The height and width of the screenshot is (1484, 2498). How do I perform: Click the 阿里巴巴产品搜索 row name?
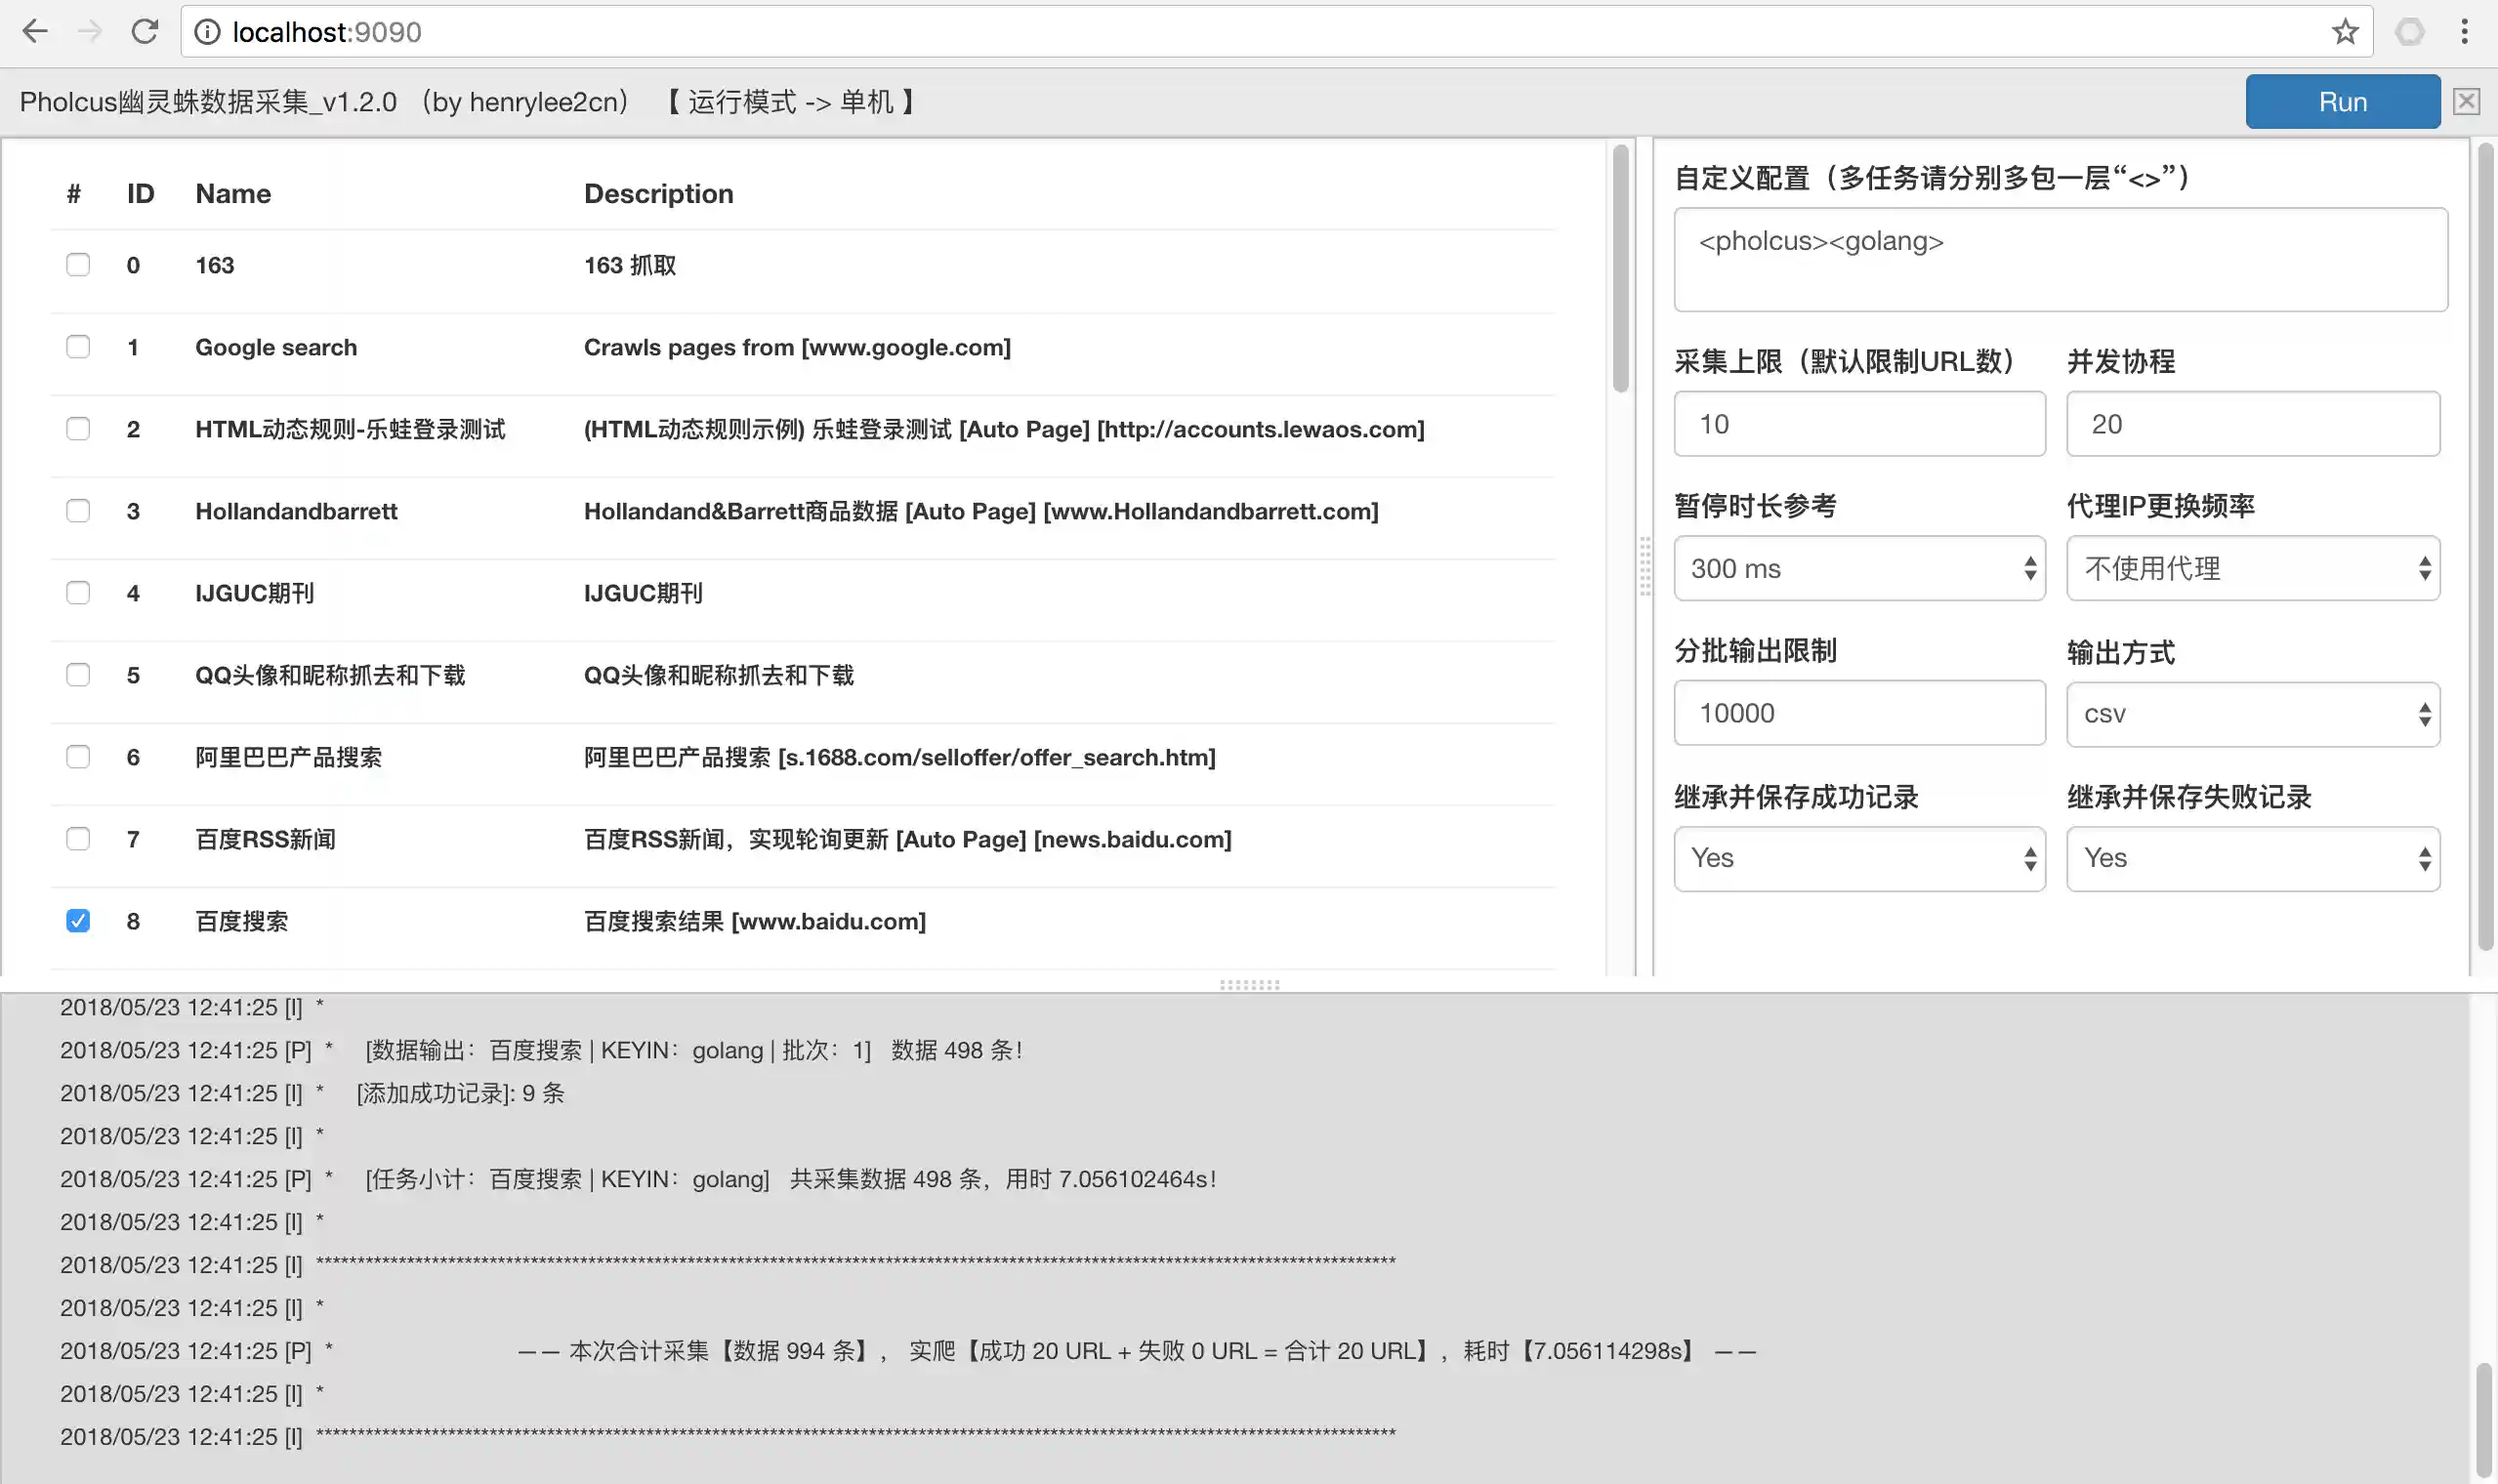pyautogui.click(x=288, y=757)
